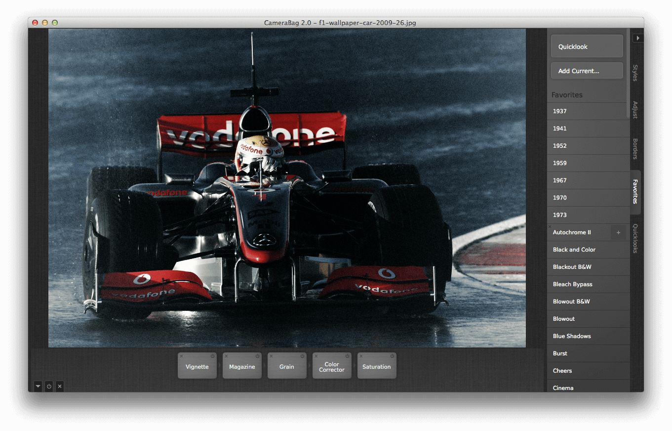Open the Magazine filter tile
The image size is (672, 431).
(x=242, y=367)
